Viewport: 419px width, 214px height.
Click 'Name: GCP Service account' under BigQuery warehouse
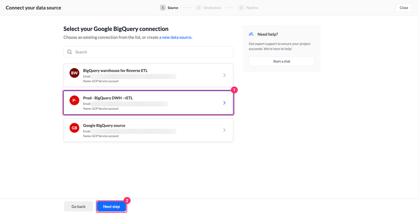click(101, 81)
